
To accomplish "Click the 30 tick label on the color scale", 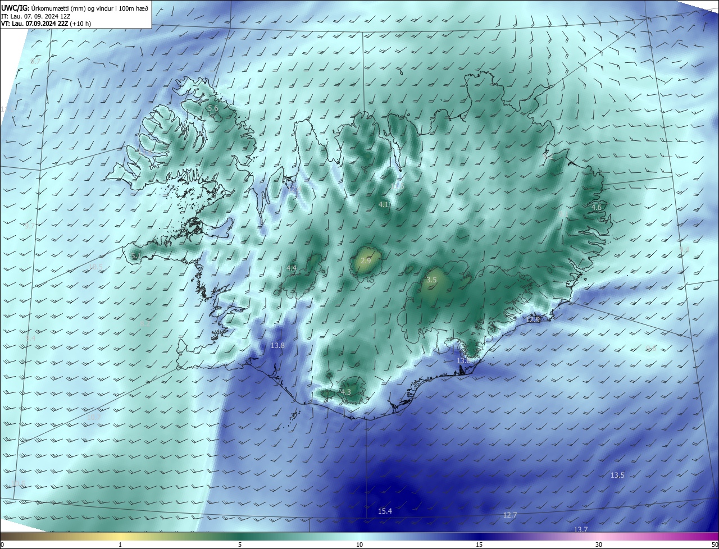I will (x=599, y=545).
